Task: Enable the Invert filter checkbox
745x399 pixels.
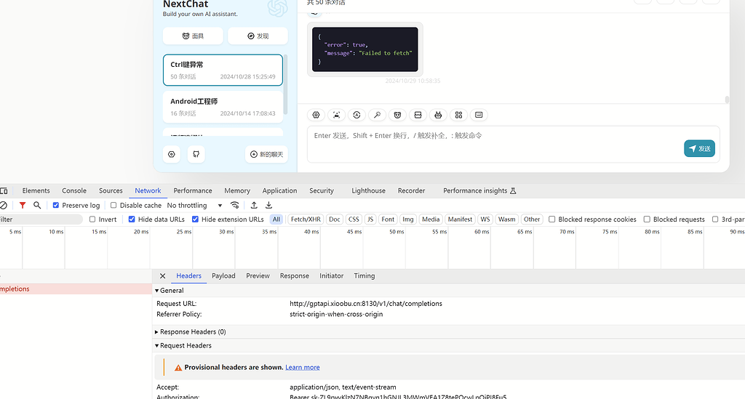Action: click(92, 219)
